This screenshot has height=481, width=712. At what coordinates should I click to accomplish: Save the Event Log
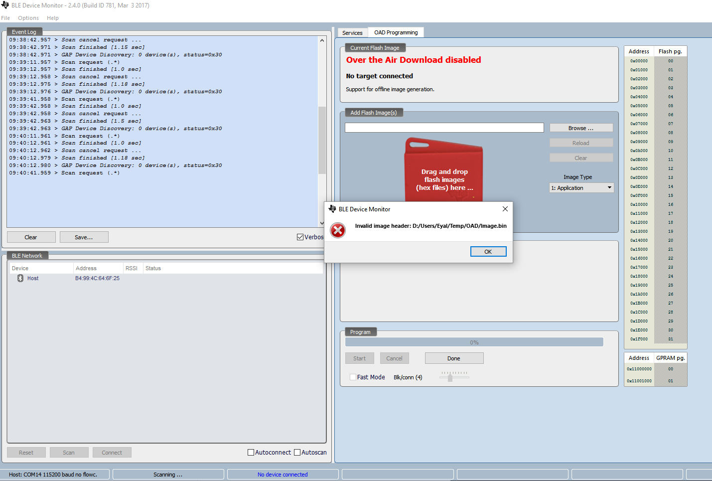(84, 237)
